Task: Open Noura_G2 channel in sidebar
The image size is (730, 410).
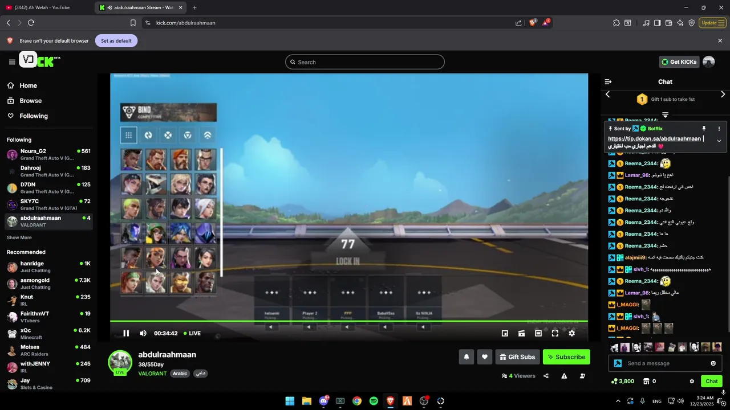Action: 48,154
